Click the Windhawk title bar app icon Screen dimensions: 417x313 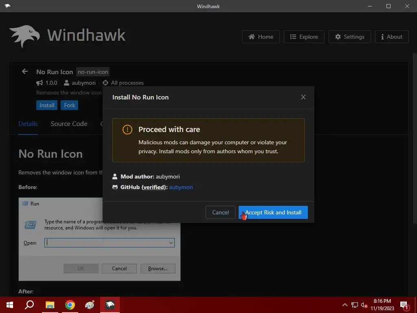point(7,6)
